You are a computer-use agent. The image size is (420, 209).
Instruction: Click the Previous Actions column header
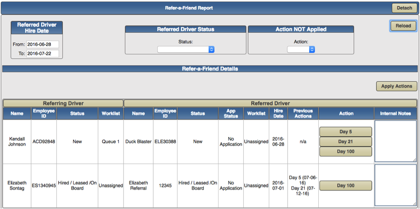pos(303,114)
